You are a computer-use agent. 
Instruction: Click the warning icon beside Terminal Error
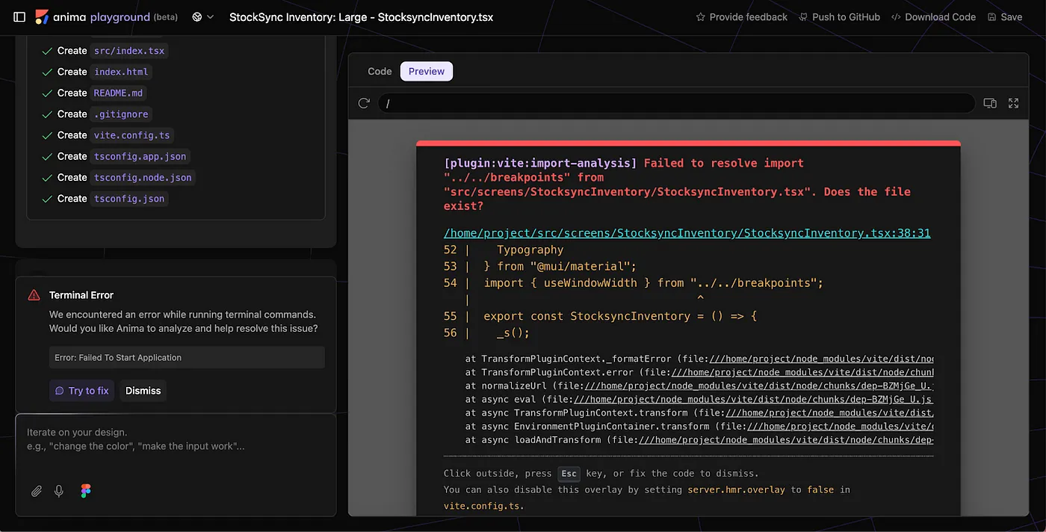[34, 294]
